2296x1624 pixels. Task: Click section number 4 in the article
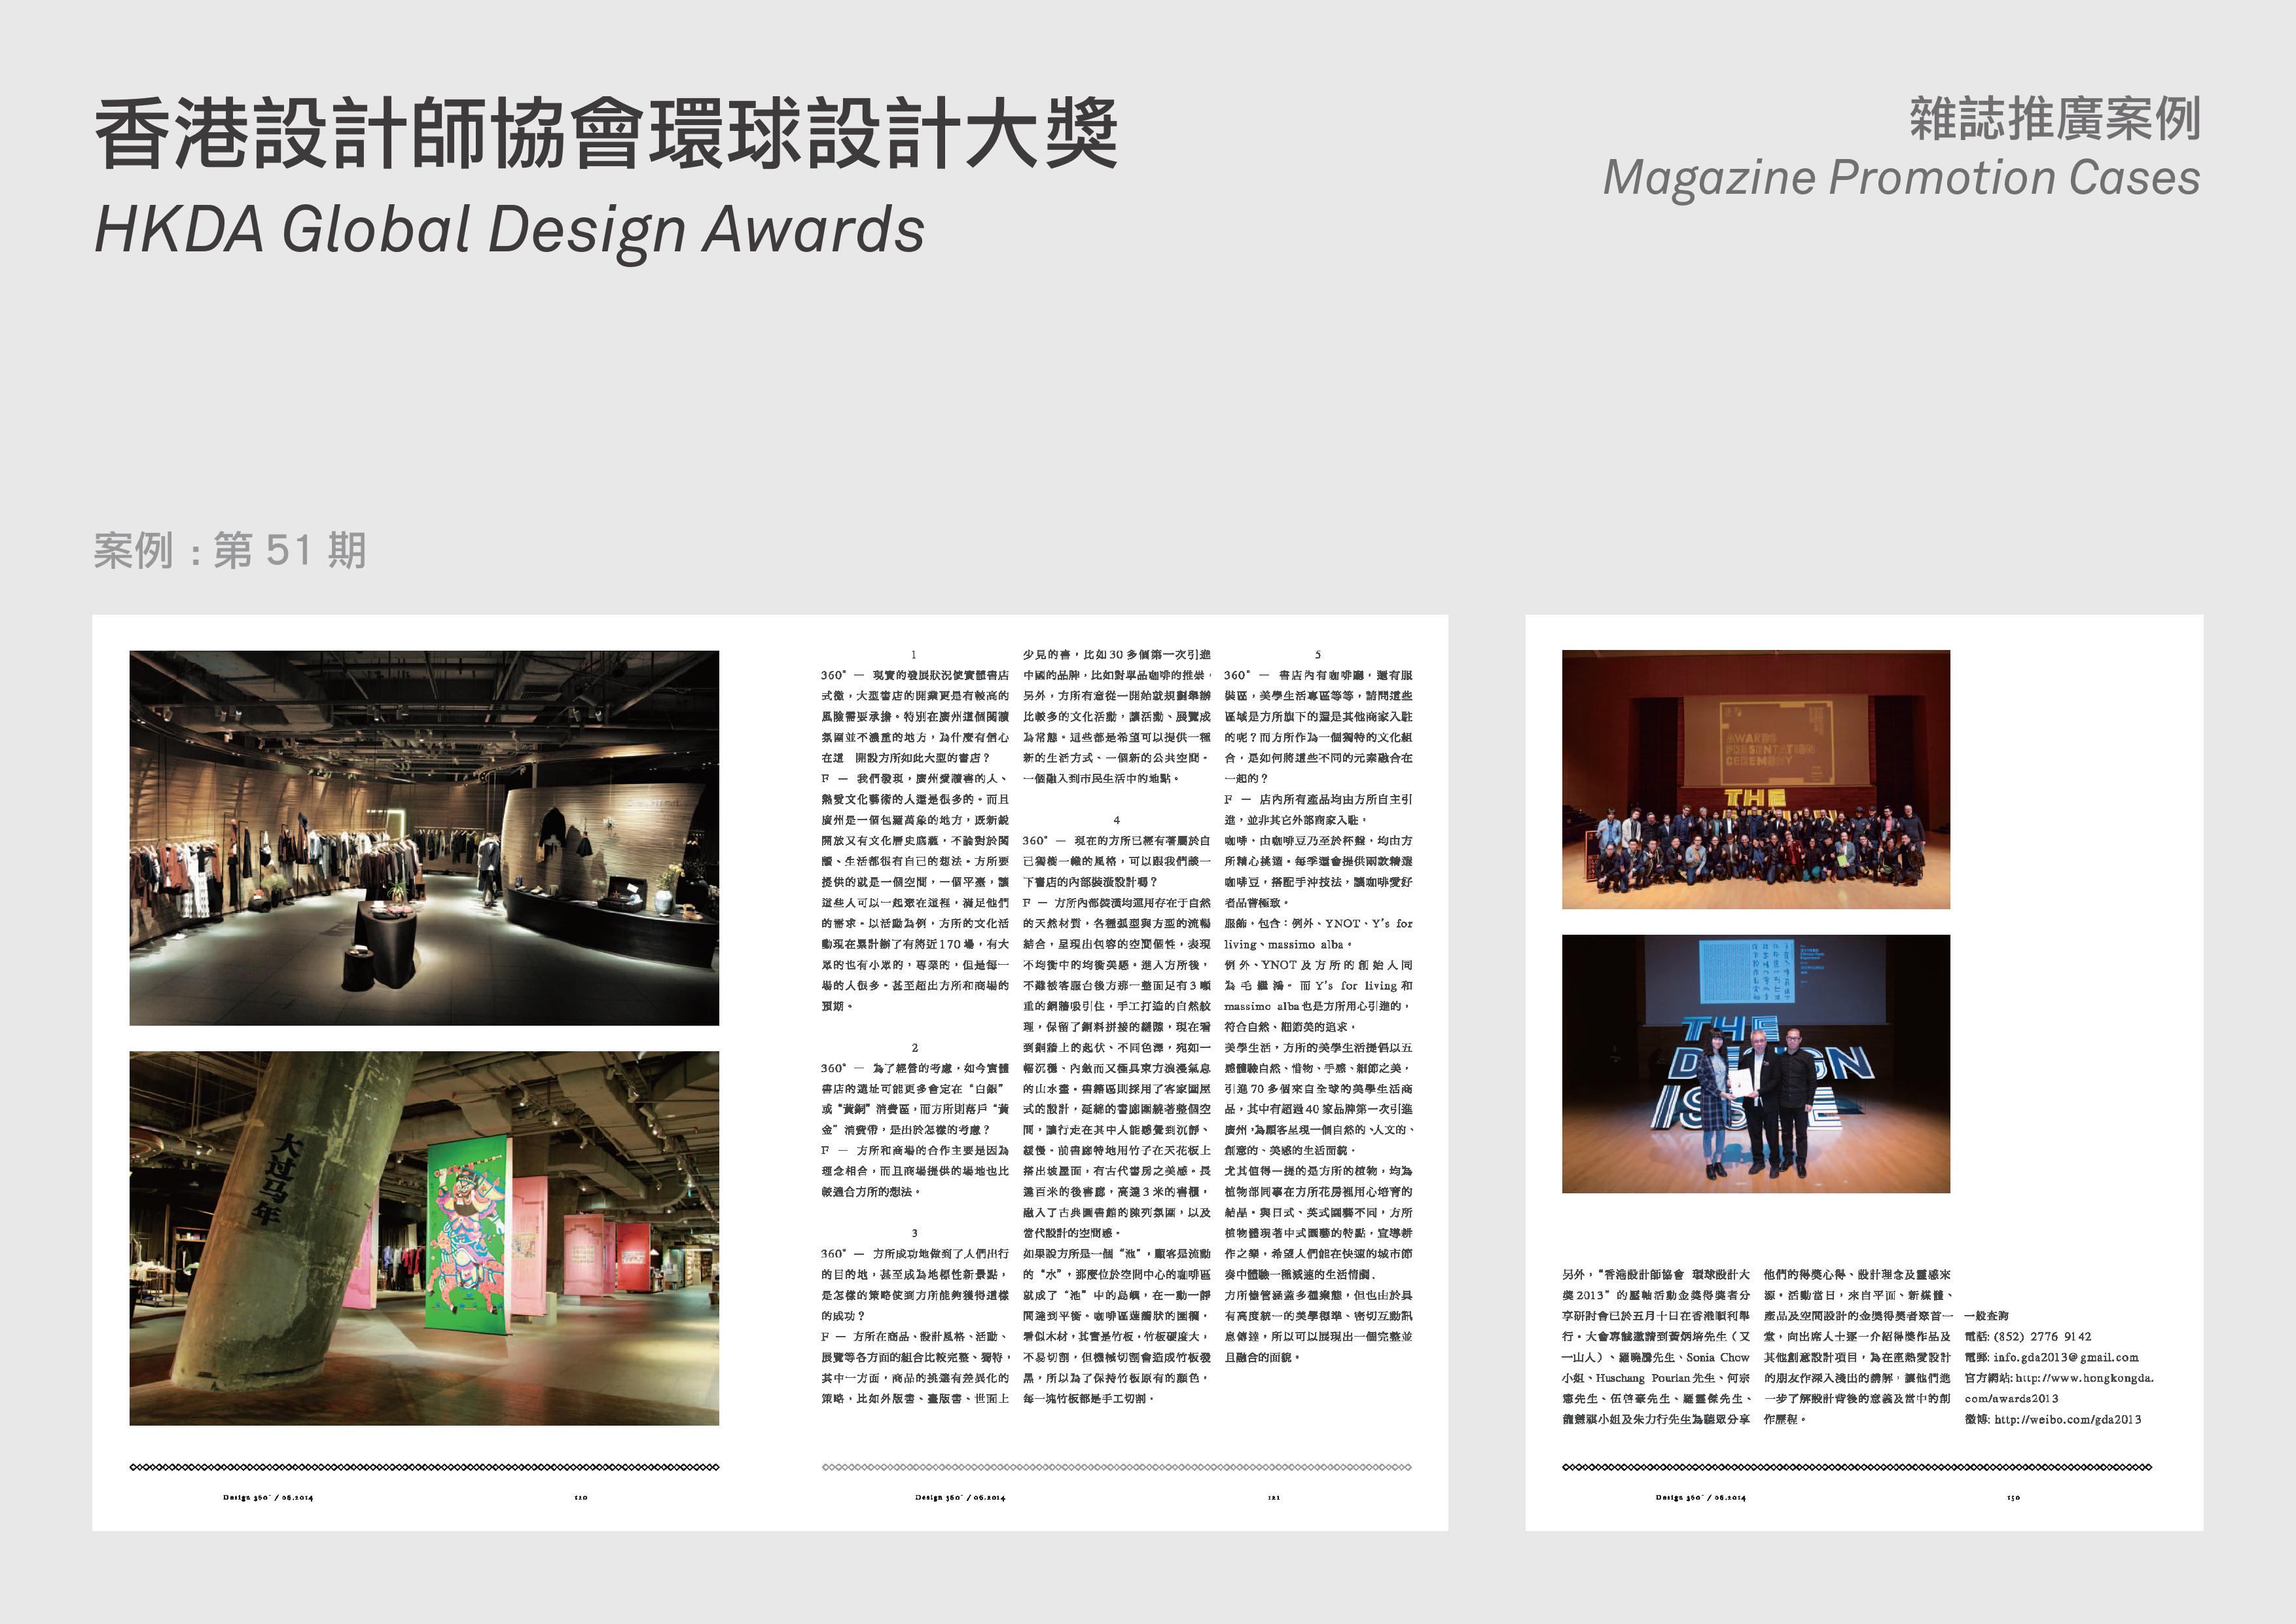coord(1117,820)
